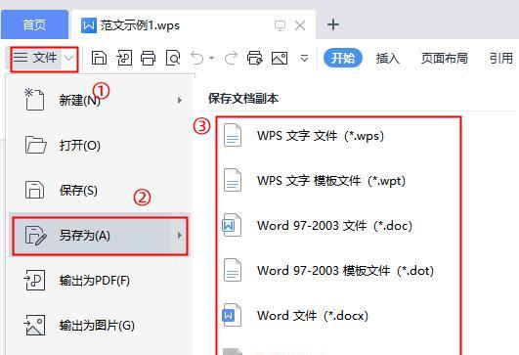The width and height of the screenshot is (519, 355).
Task: Click the floppy disk icon beside 保存
Action: point(34,190)
